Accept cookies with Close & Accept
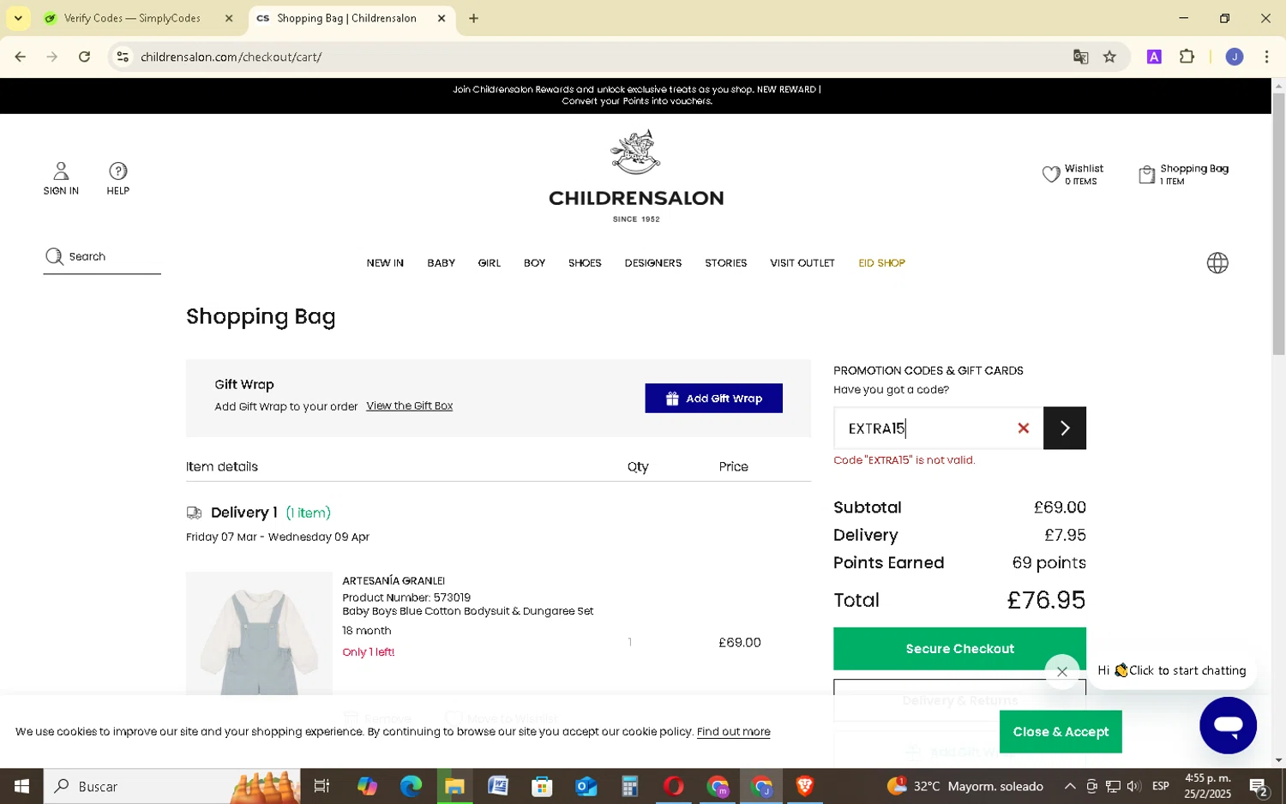 click(x=1061, y=732)
